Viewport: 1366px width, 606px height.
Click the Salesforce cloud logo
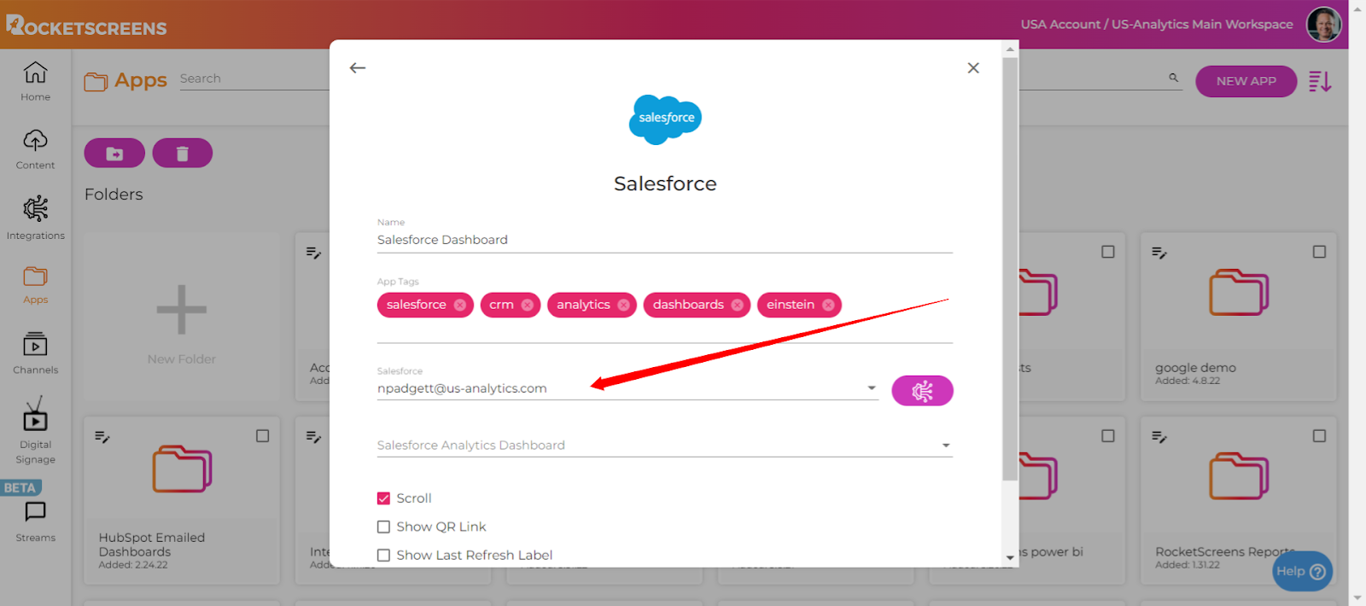pyautogui.click(x=665, y=119)
